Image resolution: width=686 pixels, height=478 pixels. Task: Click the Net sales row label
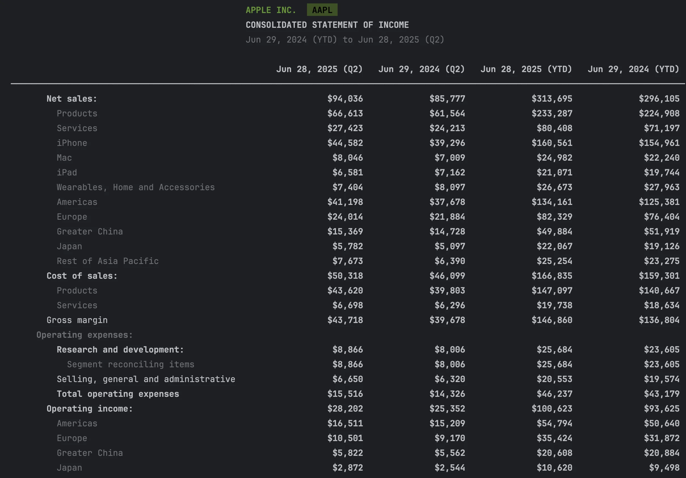pos(72,99)
